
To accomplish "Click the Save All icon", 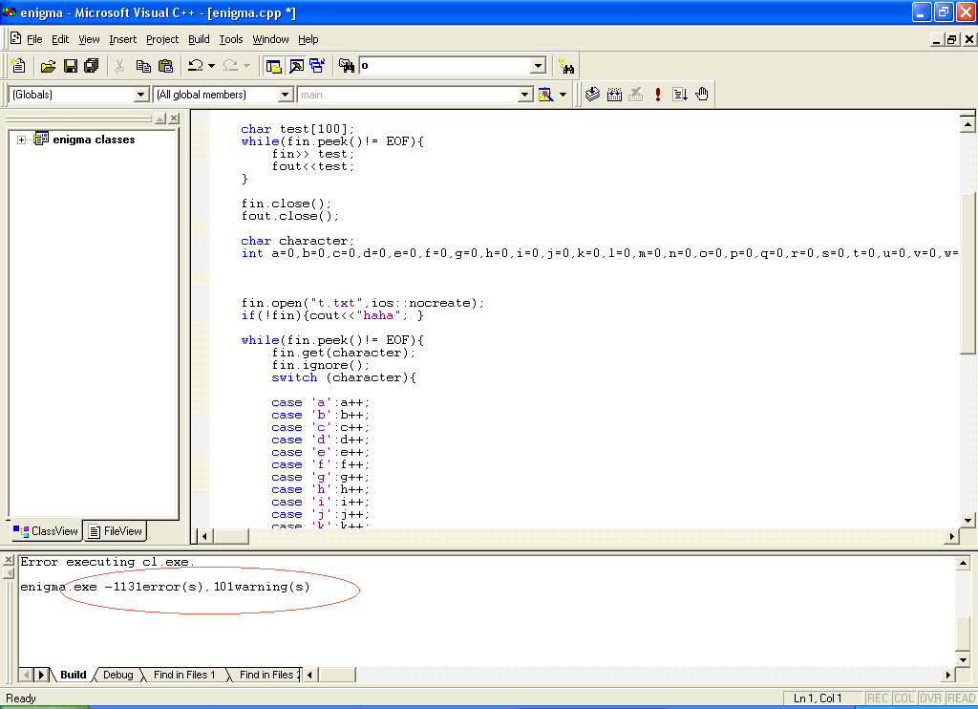I will click(91, 66).
